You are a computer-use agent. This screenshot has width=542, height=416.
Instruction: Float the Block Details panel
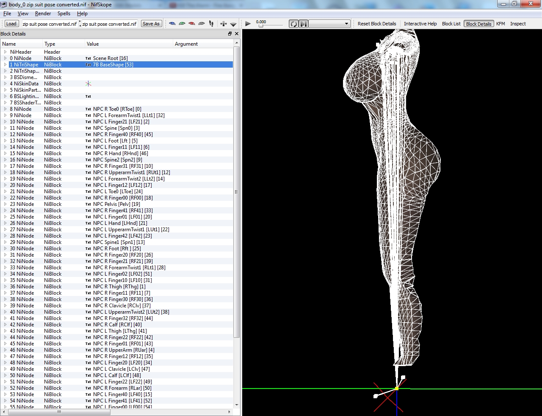pyautogui.click(x=230, y=34)
